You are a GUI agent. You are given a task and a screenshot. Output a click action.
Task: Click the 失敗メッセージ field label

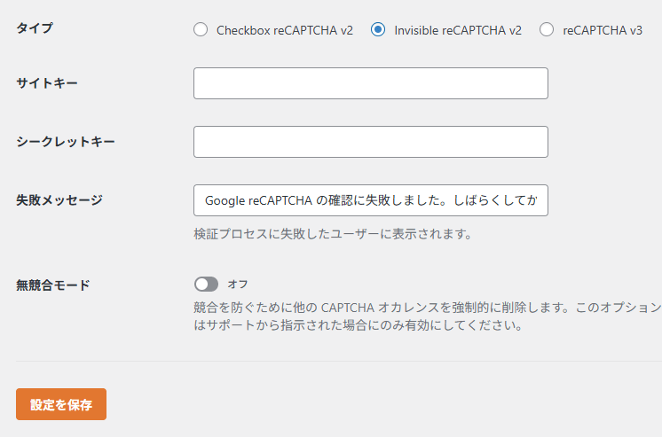point(59,200)
